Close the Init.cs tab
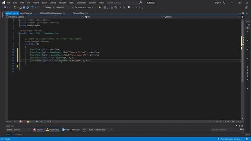Image resolution: width=251 pixels, height=141 pixels. [17, 13]
